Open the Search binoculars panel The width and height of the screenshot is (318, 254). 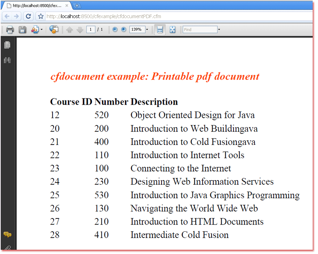pyautogui.click(x=7, y=60)
